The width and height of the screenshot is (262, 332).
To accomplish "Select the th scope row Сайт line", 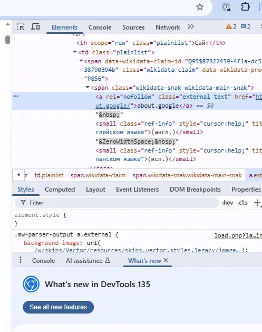I will (151, 43).
